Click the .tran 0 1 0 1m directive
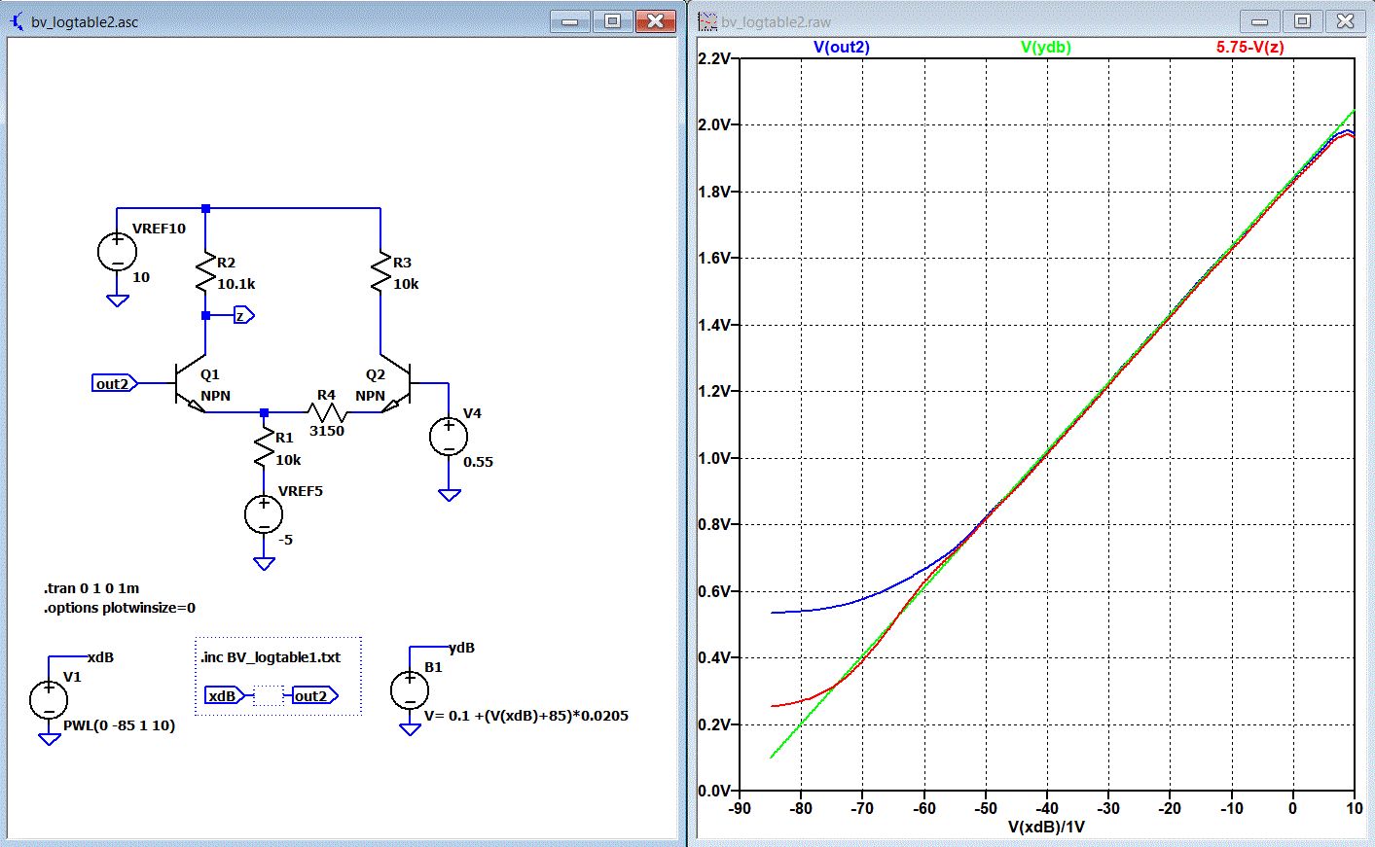Screen dimensions: 1375x847 (91, 588)
